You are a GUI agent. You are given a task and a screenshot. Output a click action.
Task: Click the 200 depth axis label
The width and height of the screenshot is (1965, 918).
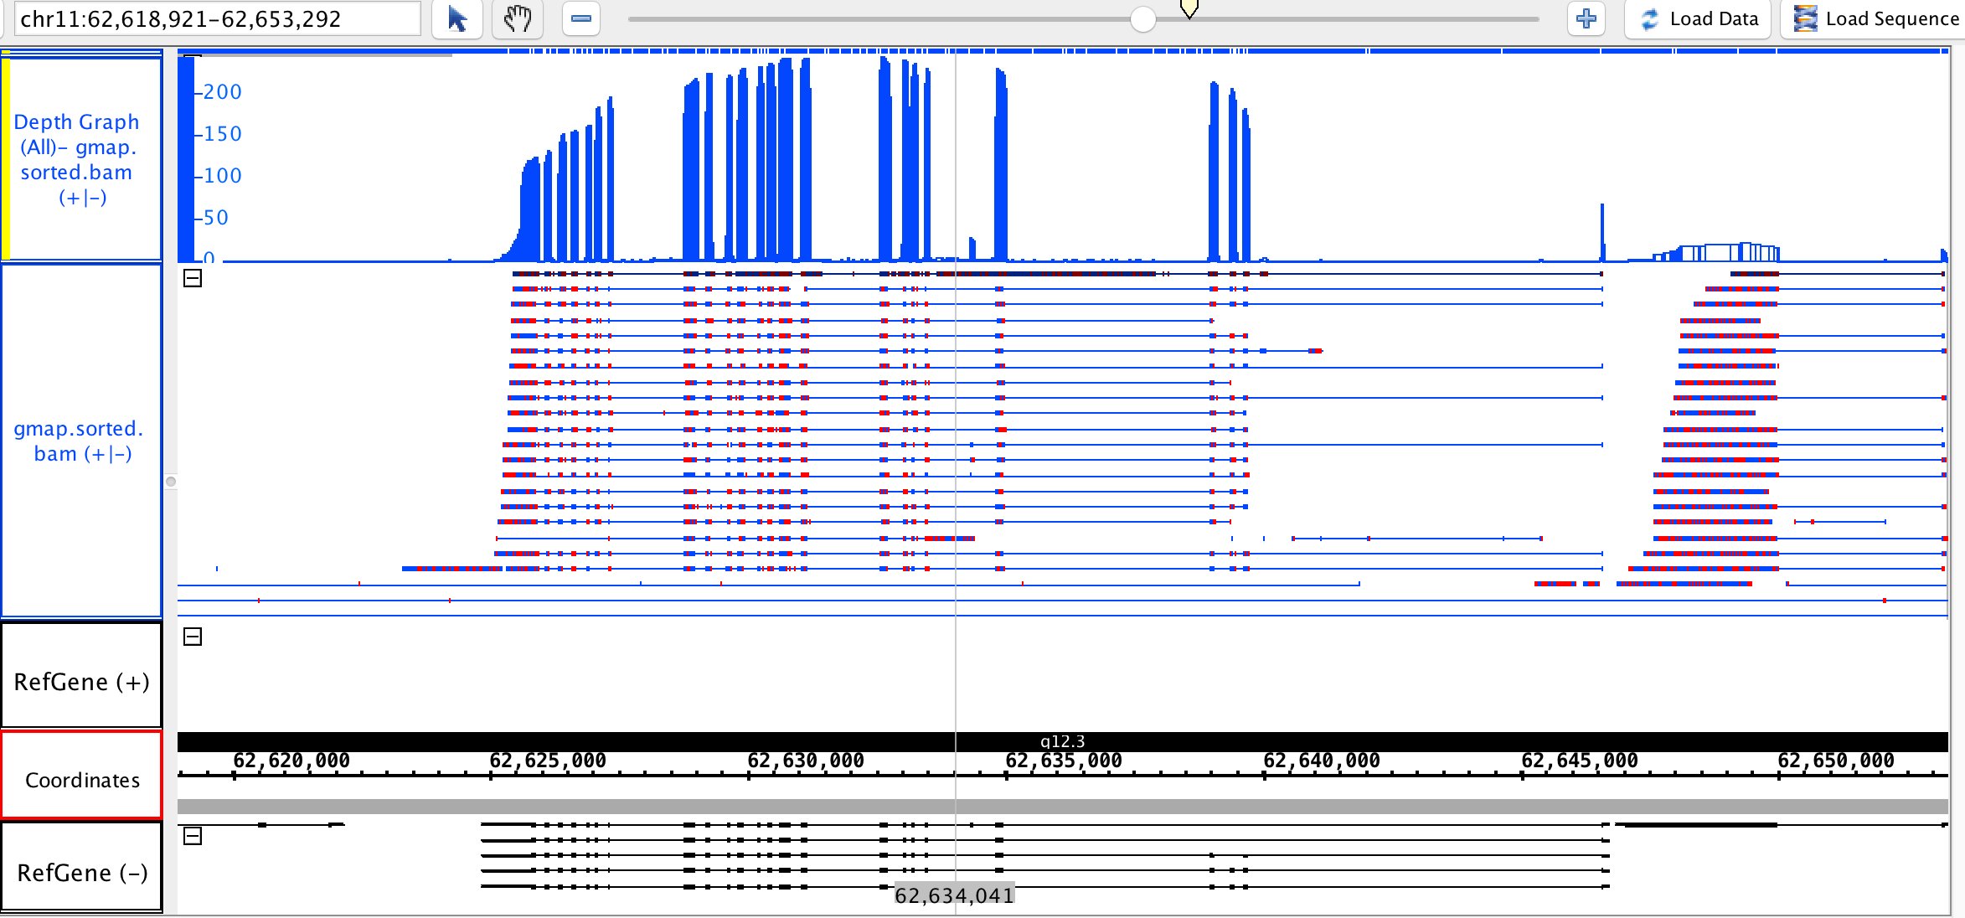click(x=223, y=92)
